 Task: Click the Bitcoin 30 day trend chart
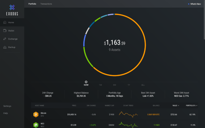pos(128,114)
